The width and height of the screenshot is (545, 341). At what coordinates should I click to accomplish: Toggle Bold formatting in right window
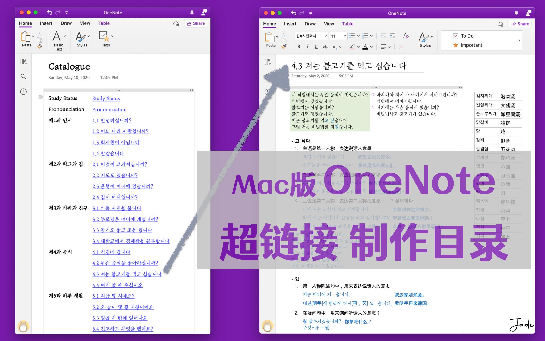[x=299, y=47]
